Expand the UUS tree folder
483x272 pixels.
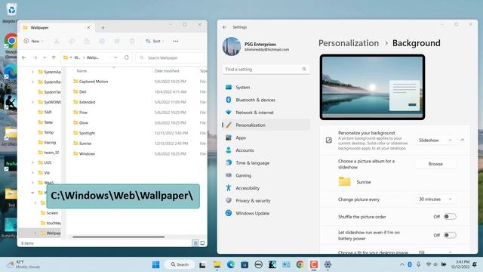tap(32, 162)
